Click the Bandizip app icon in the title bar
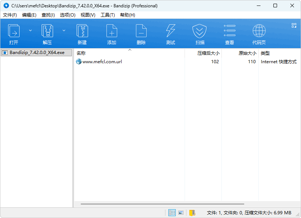 [x=6, y=6]
